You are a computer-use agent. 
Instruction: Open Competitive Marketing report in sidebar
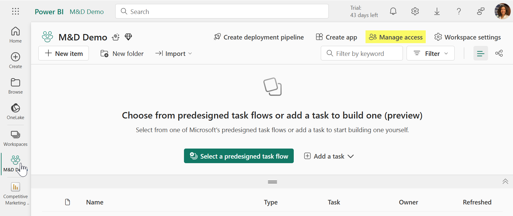(16, 194)
